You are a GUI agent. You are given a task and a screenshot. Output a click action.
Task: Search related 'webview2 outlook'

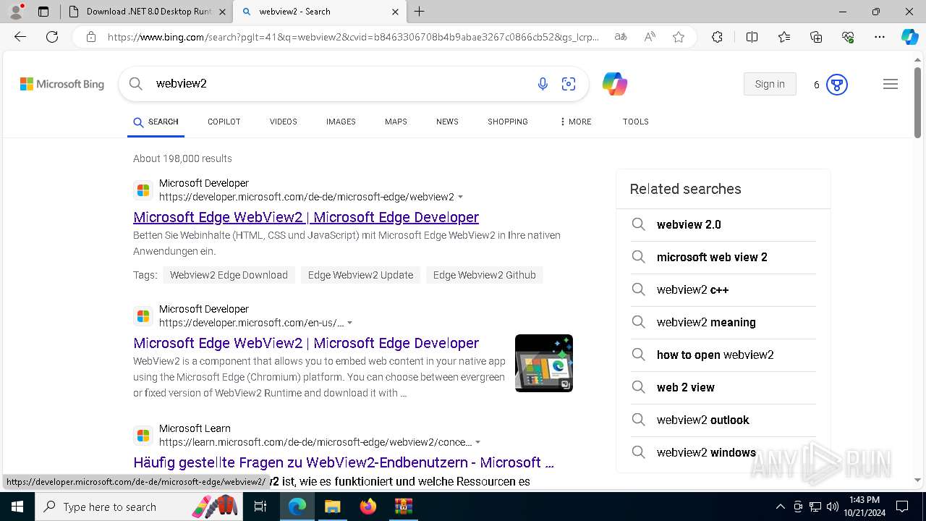pos(723,420)
